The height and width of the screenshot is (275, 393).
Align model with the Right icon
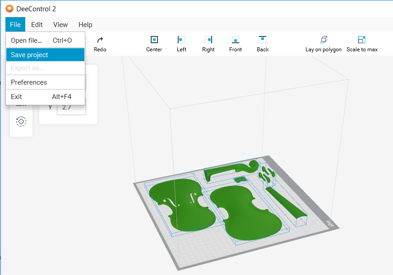coord(208,40)
